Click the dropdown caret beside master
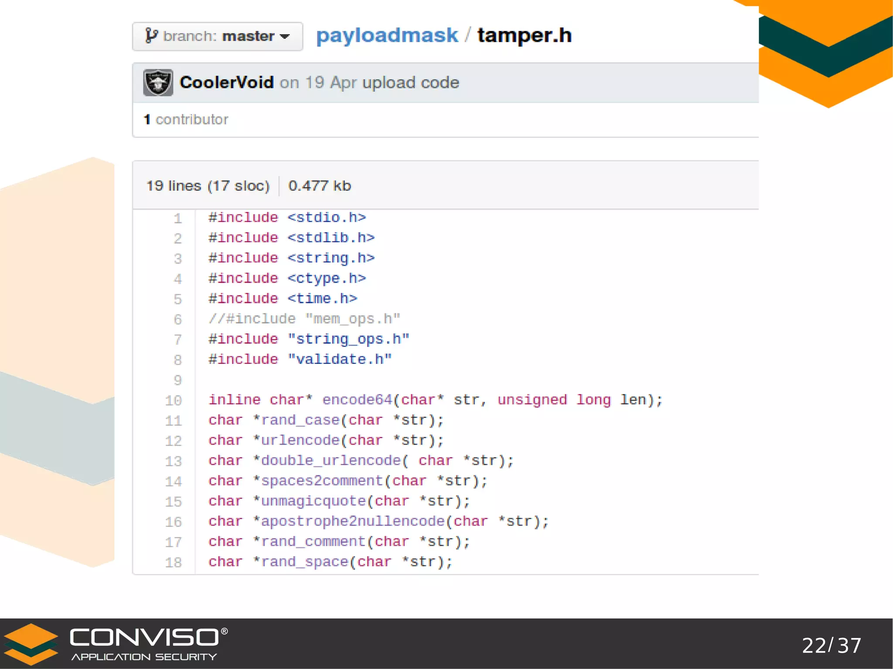Image resolution: width=893 pixels, height=669 pixels. click(285, 37)
